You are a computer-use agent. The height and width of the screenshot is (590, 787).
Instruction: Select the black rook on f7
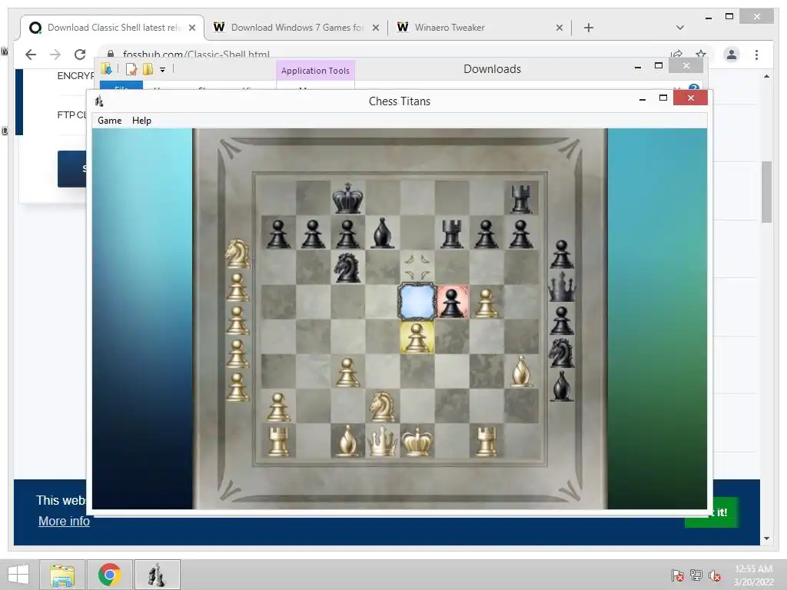(452, 234)
